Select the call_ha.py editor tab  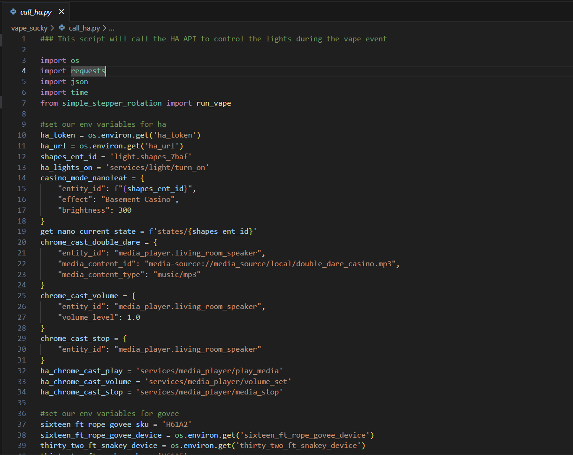point(36,12)
